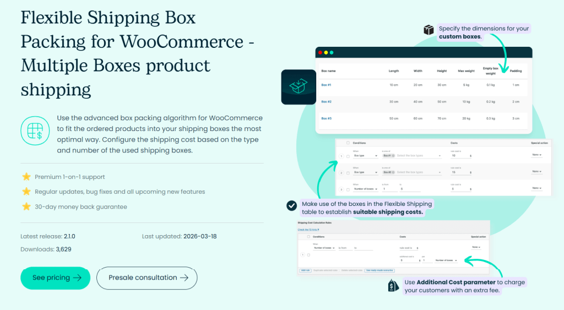564x310 pixels.
Task: Open the Box #2 link
Action: (x=326, y=102)
